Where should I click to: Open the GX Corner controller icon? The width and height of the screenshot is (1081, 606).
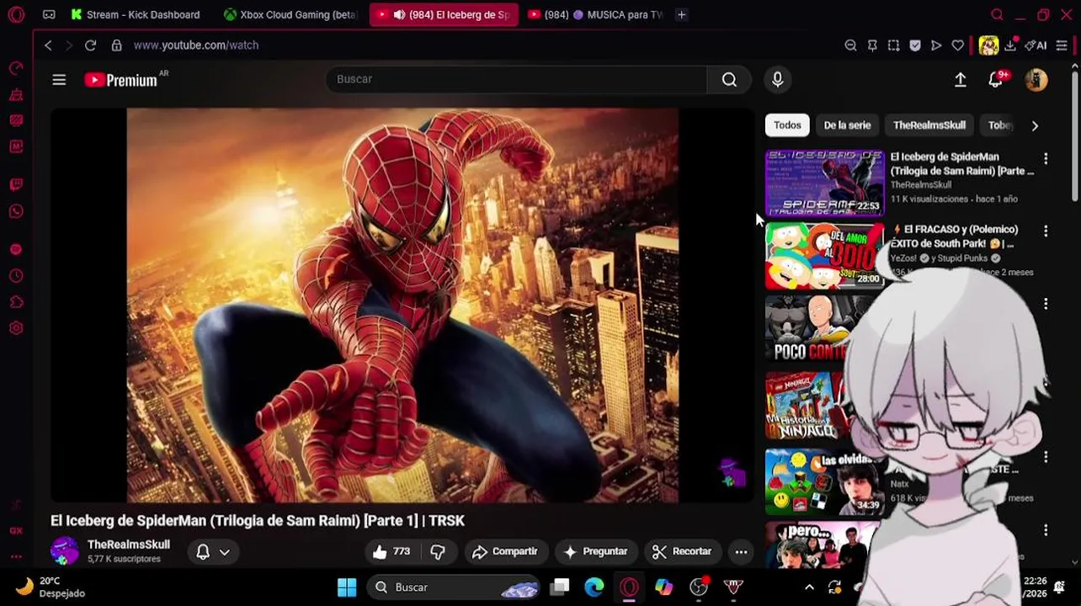49,14
